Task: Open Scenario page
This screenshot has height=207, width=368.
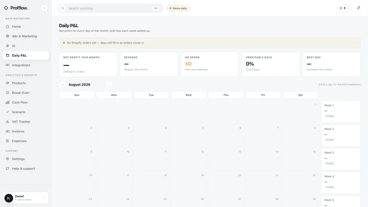Action: 26,112
